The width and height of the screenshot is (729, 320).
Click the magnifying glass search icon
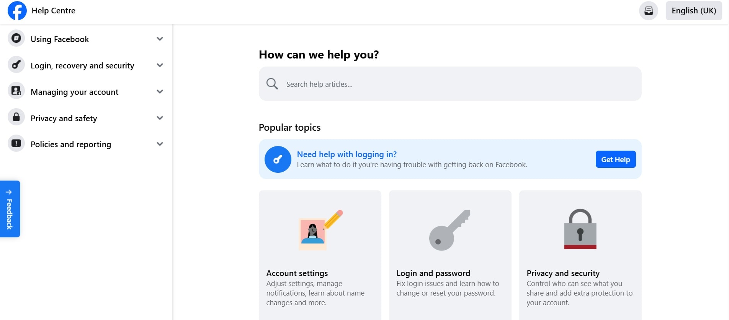(x=272, y=84)
